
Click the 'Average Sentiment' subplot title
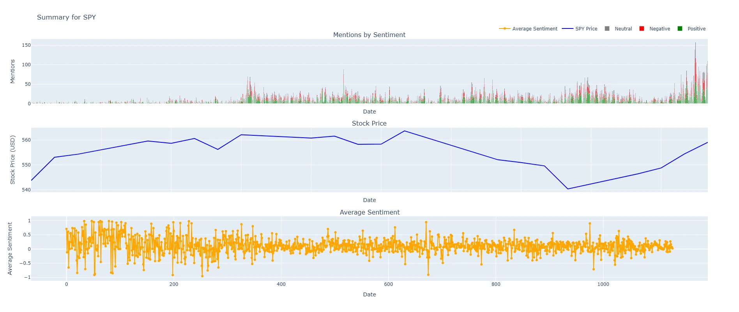pyautogui.click(x=369, y=212)
